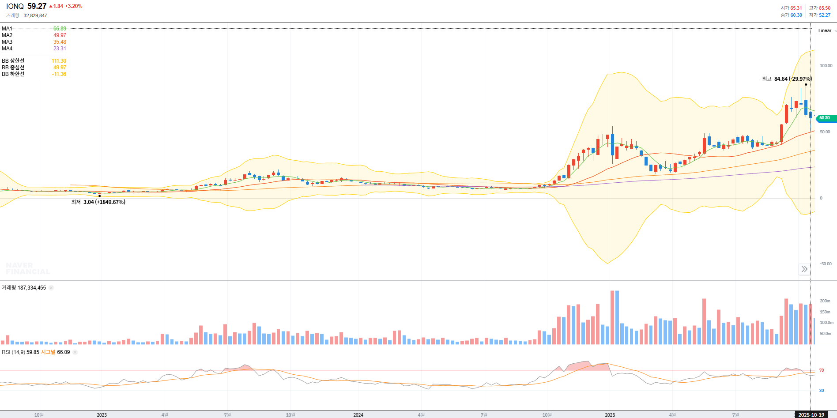
Task: Click the BB 상한선 legend row
Action: [34, 61]
